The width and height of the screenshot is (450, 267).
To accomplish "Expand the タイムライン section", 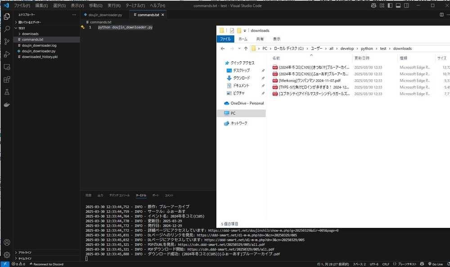I will pos(25,258).
